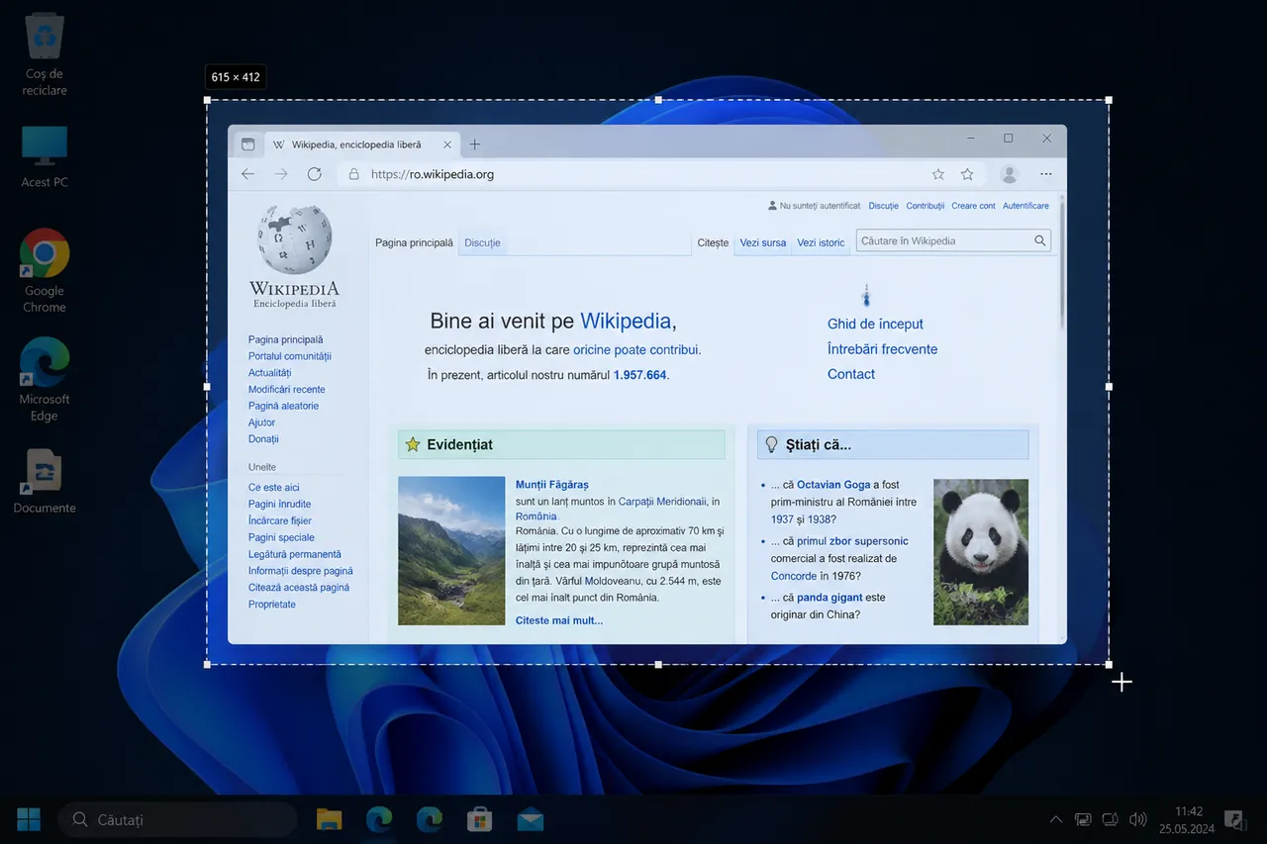Viewport: 1267px width, 844px height.
Task: Show hidden system tray icons chevron
Action: pyautogui.click(x=1056, y=819)
